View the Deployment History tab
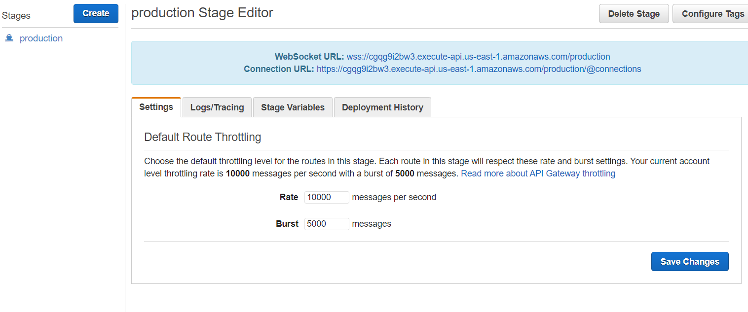The width and height of the screenshot is (748, 312). pyautogui.click(x=382, y=107)
